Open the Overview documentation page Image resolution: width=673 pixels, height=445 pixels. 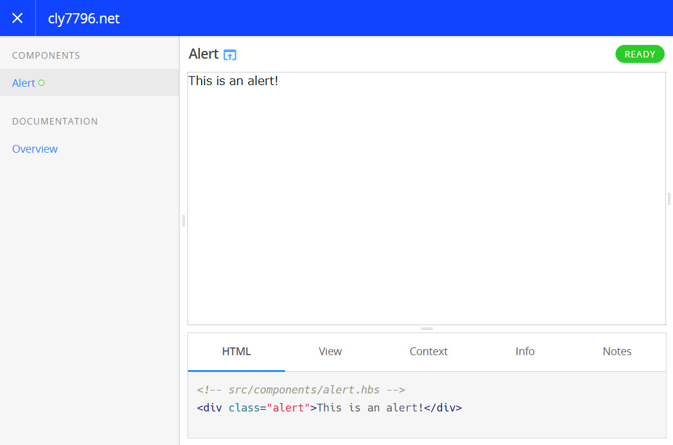point(35,149)
